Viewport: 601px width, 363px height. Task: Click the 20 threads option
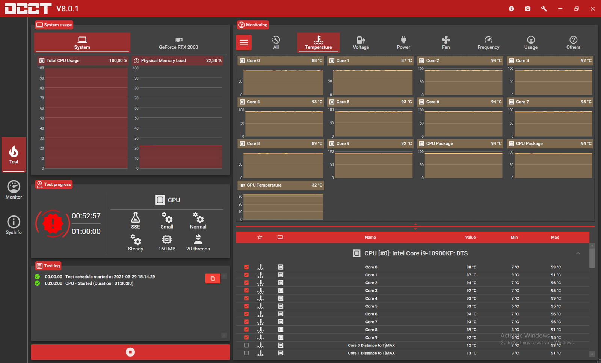pyautogui.click(x=198, y=243)
